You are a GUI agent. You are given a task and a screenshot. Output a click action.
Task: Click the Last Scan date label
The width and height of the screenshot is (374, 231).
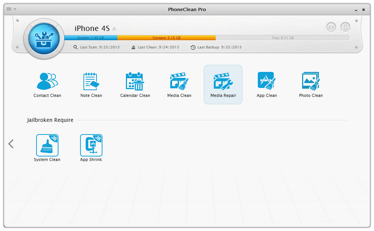[96, 47]
